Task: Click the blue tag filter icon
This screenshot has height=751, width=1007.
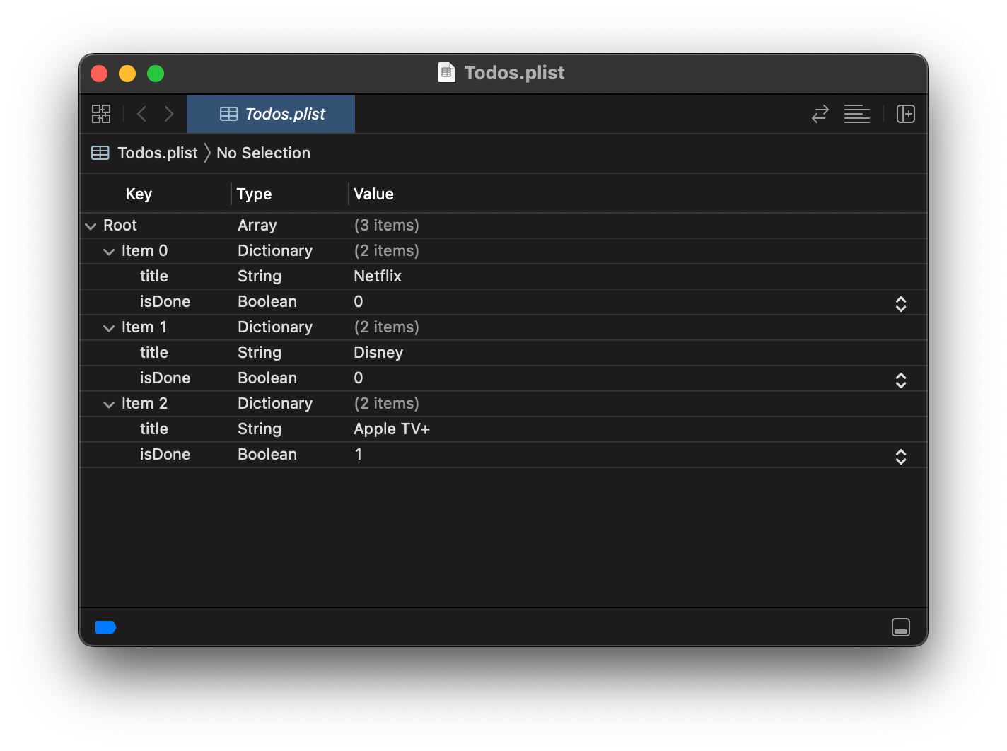Action: [x=105, y=627]
